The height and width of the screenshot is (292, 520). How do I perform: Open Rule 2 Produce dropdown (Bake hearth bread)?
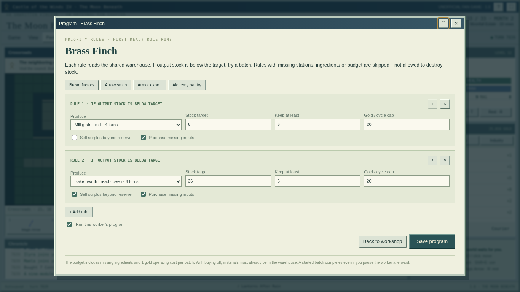coord(126,181)
